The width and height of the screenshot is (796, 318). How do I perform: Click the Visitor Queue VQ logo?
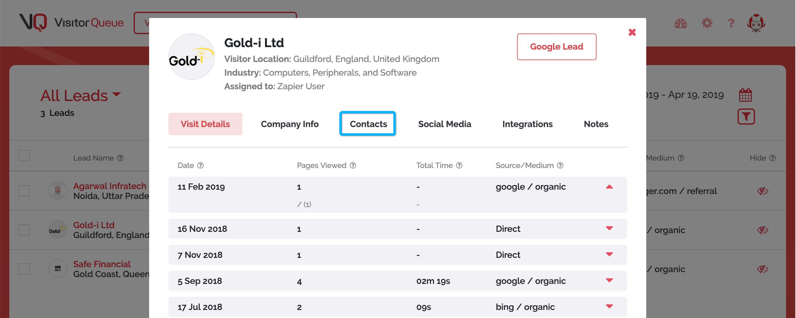[x=33, y=22]
